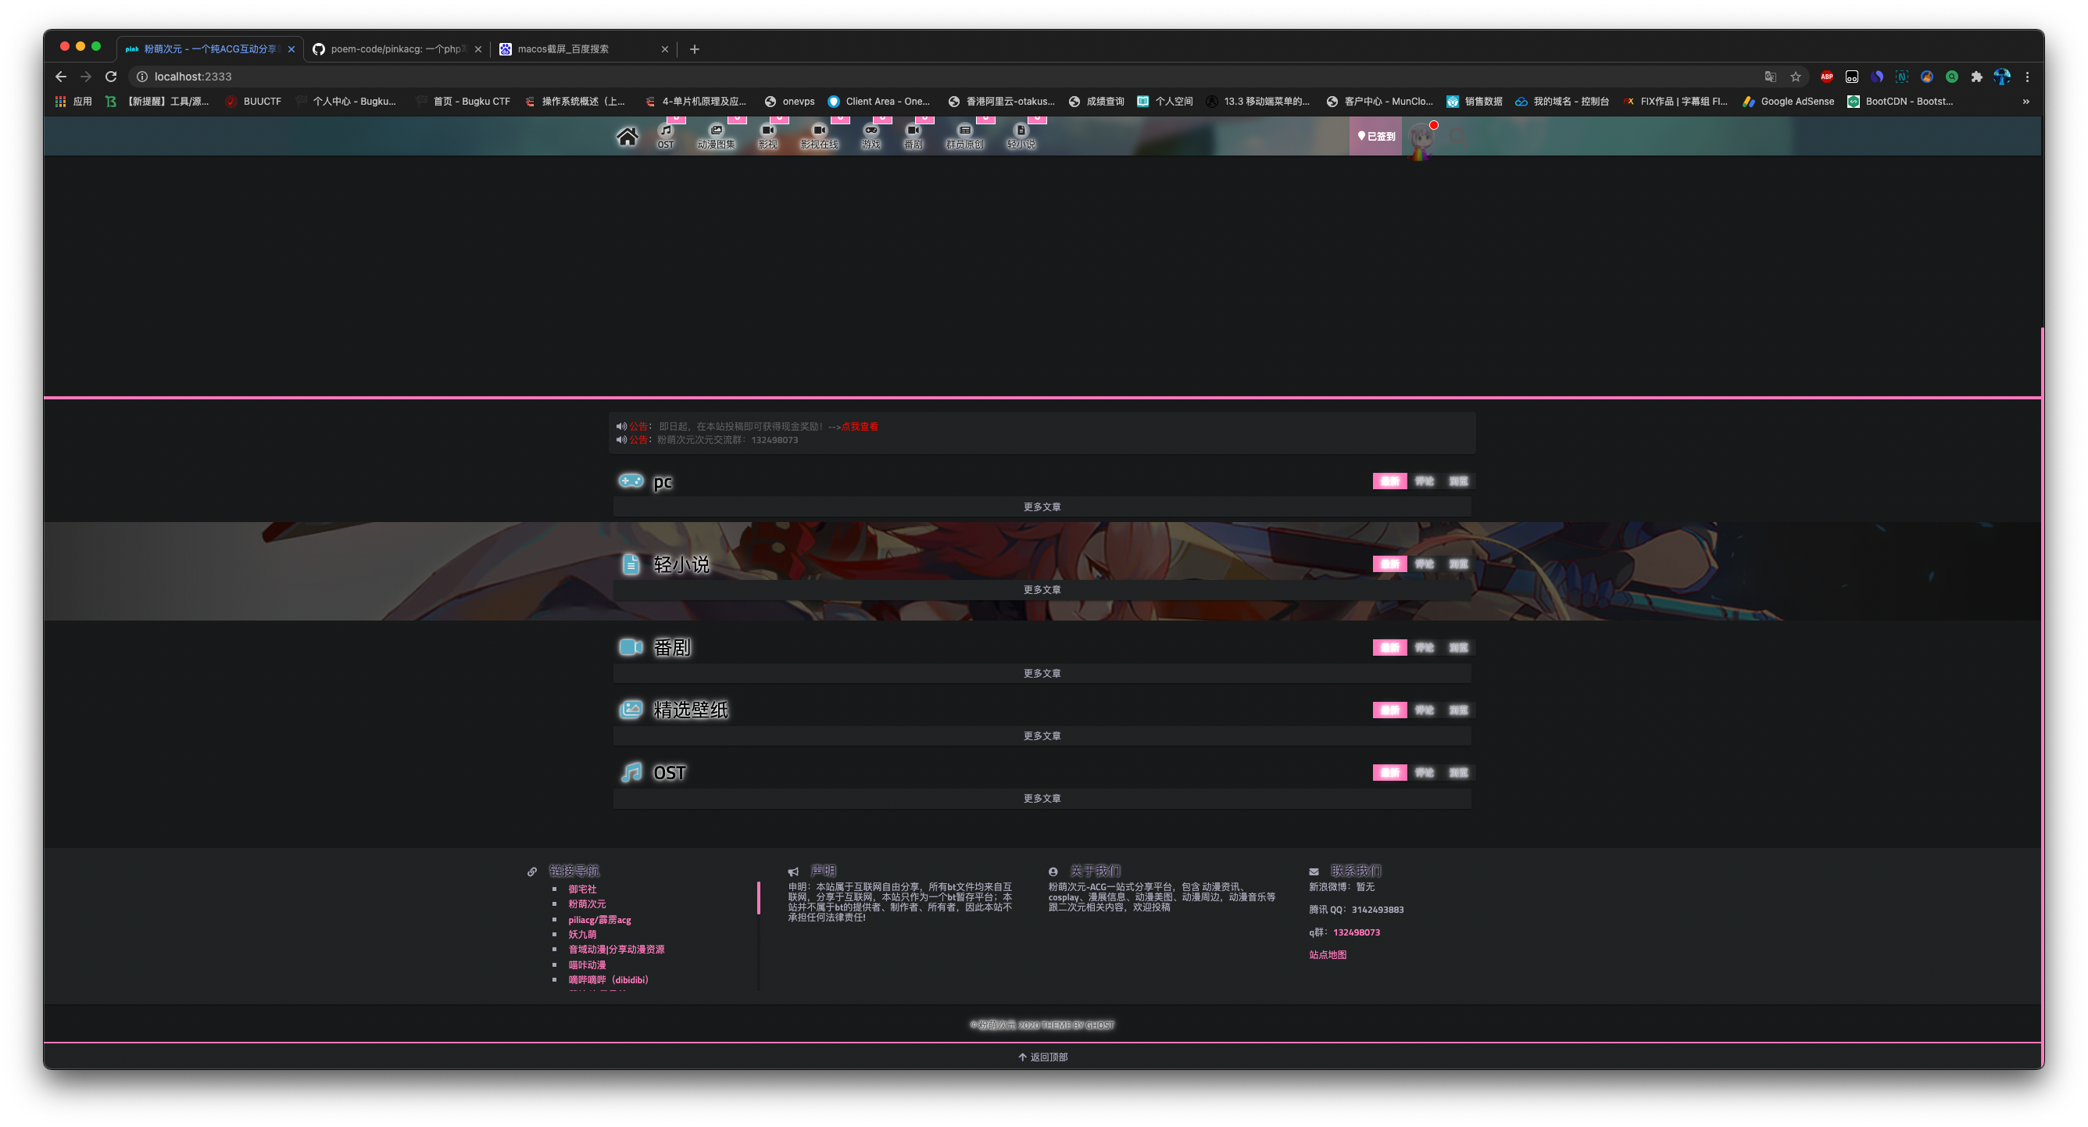Image resolution: width=2088 pixels, height=1127 pixels.
Task: Click the 已签到 check-in button
Action: [1375, 136]
